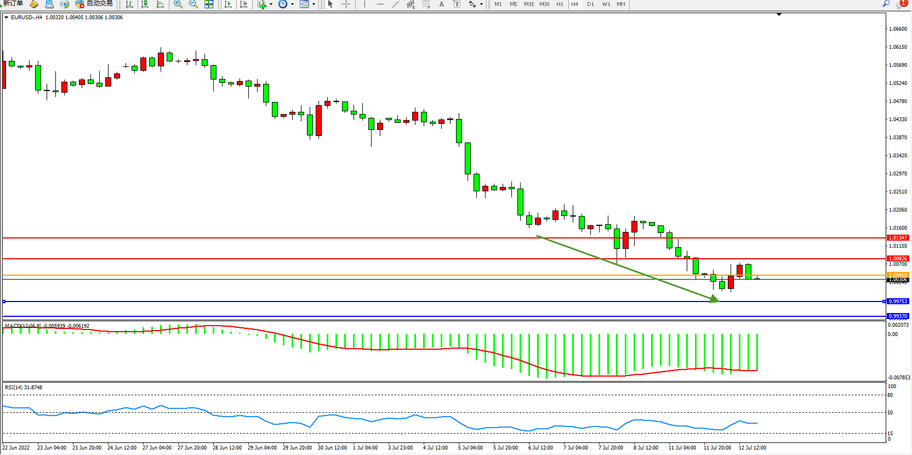
Task: Click the zoom in magnifier icon
Action: point(178,4)
